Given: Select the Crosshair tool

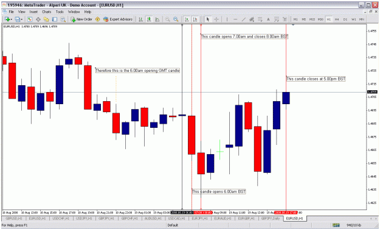Looking at the screenshot, I should [216, 19].
